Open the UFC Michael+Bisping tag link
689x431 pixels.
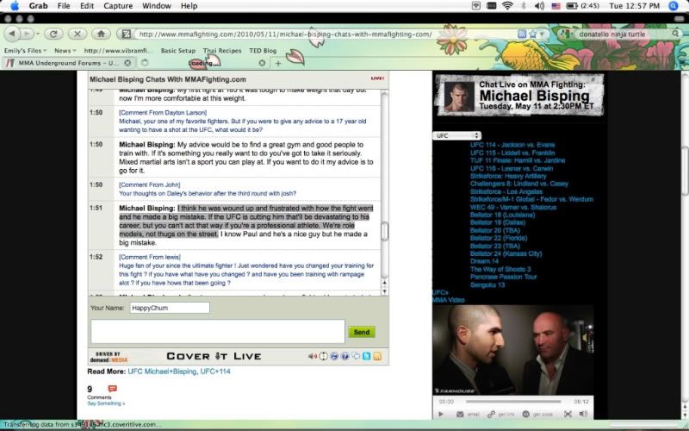(162, 372)
